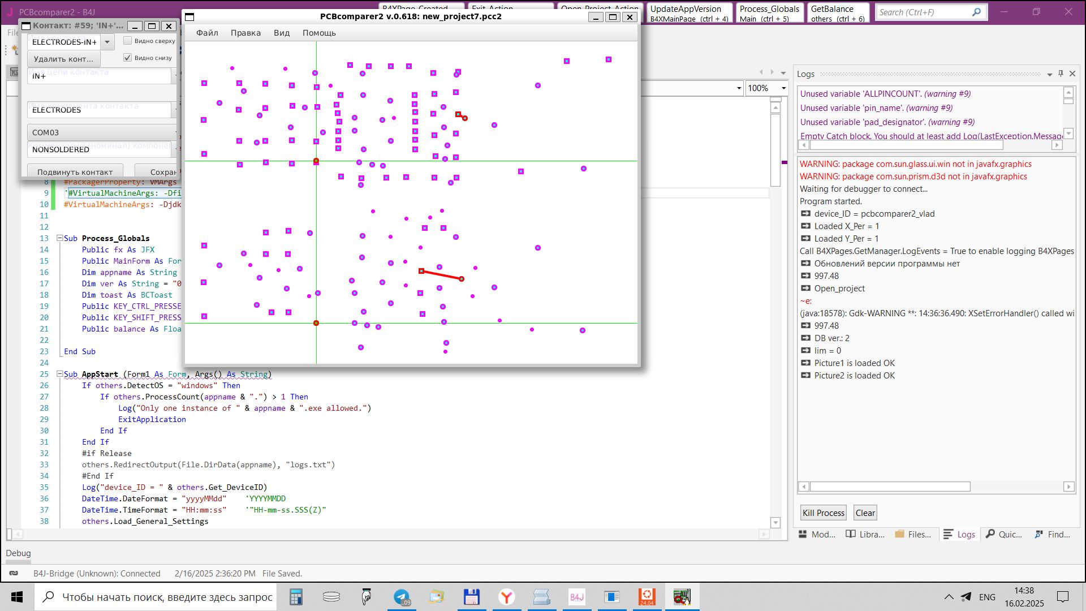Collapse the Sub Process_Globals code block
The image size is (1086, 611).
click(60, 238)
